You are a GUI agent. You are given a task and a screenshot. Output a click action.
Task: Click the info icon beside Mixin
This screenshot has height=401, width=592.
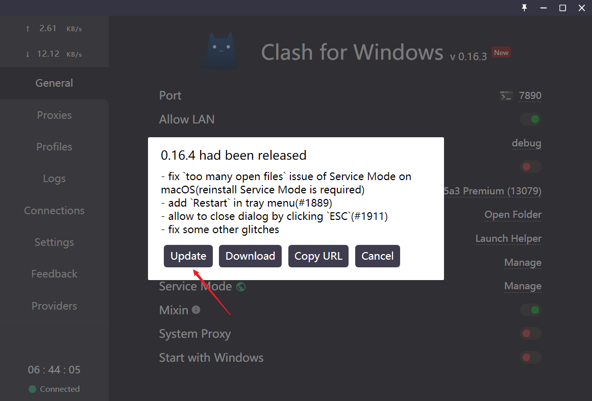pos(196,310)
